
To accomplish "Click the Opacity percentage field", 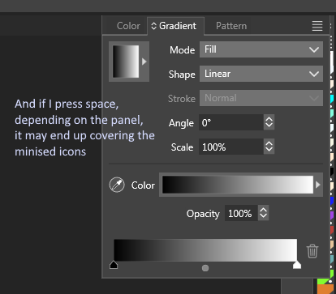I will pos(241,213).
